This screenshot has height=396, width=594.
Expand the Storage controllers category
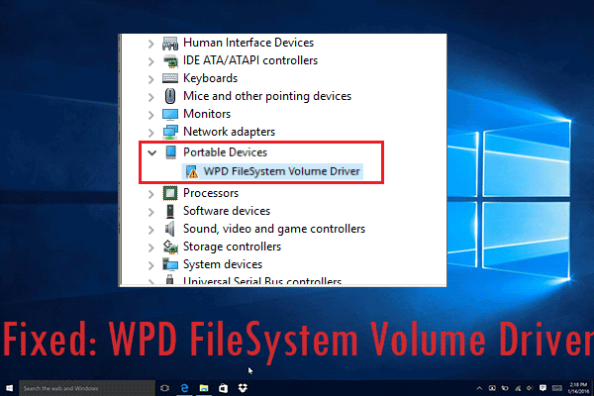150,247
